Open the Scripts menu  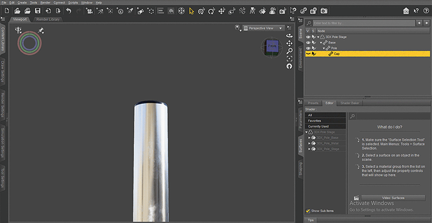73,3
